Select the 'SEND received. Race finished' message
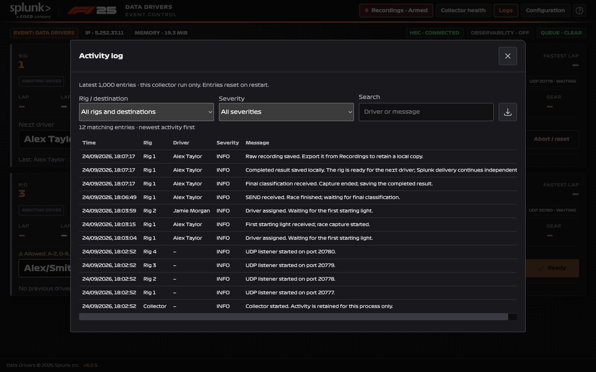 pyautogui.click(x=322, y=198)
